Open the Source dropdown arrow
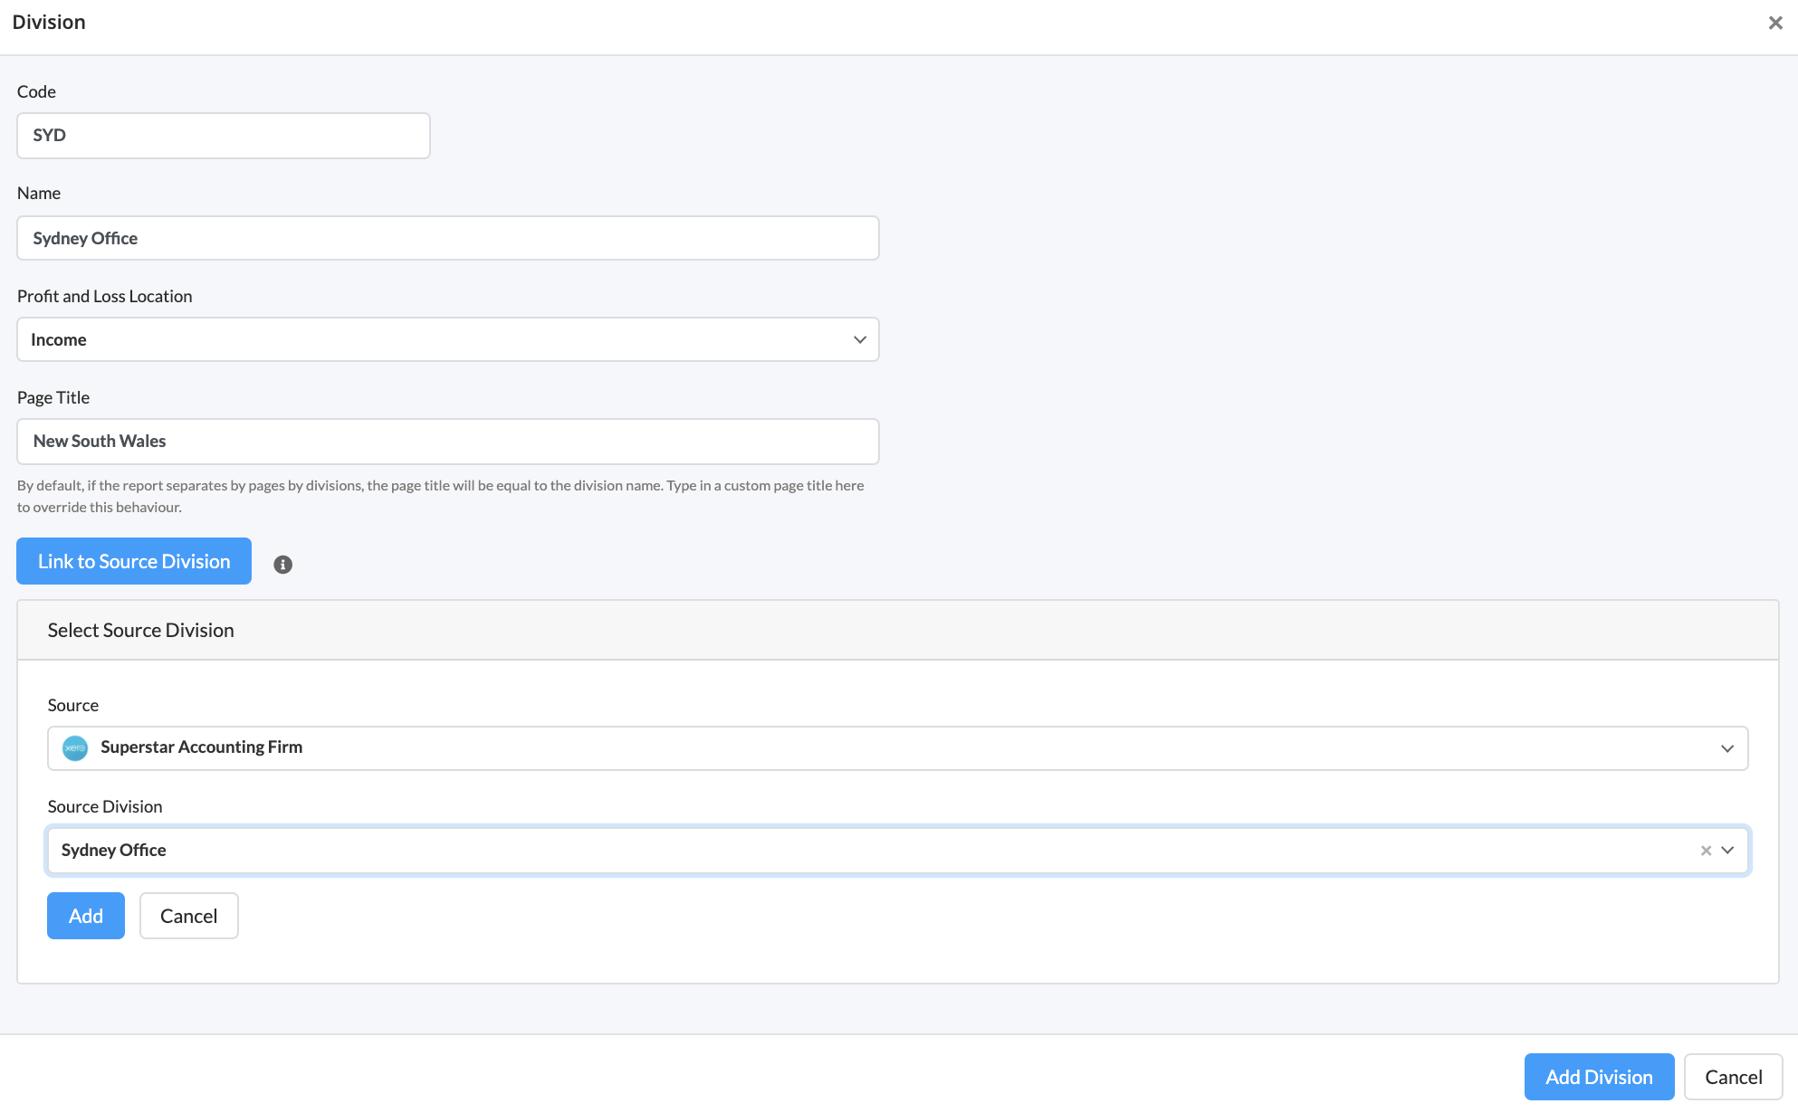Screen dimensions: 1798x1113 coord(1726,748)
